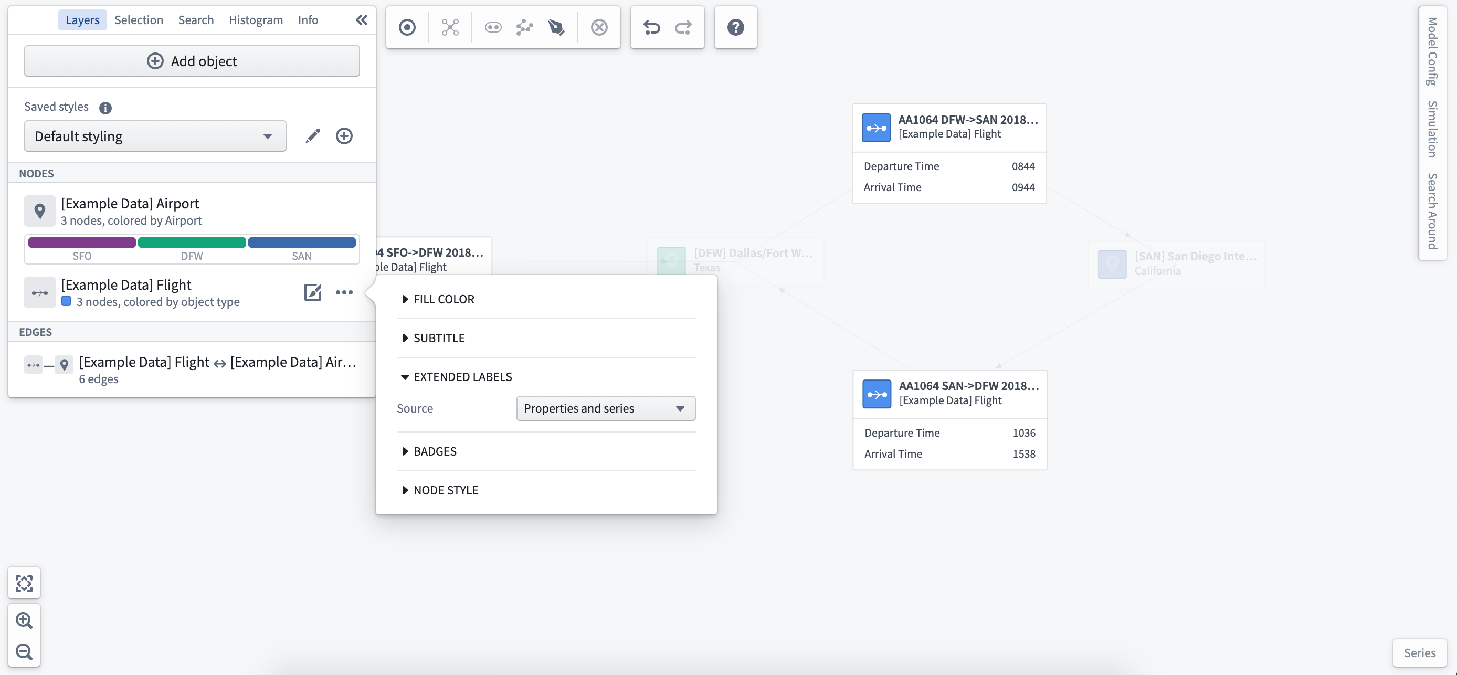This screenshot has width=1457, height=675.
Task: Click the more options ellipsis for Flight layer
Action: point(344,292)
